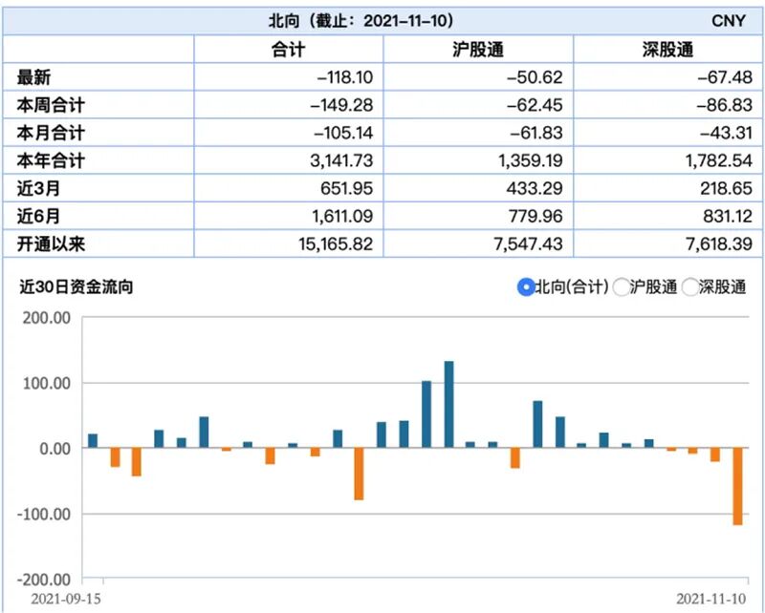Click the 2021-09-15 x-axis date
The height and width of the screenshot is (613, 765).
tap(66, 599)
